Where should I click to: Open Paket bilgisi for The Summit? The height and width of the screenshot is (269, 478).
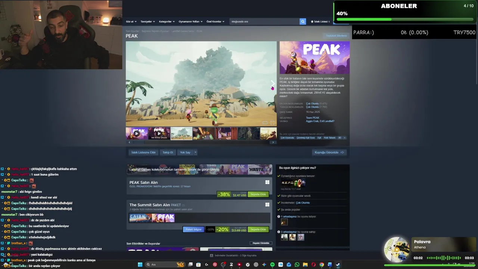[193, 229]
